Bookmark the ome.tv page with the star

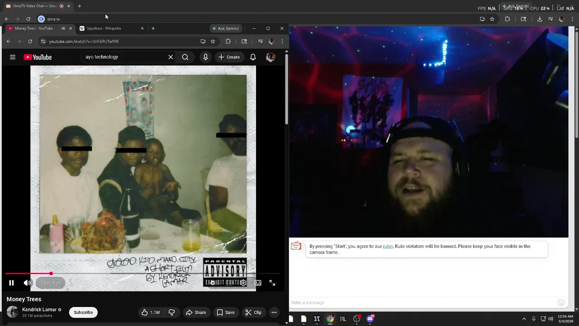pos(492,19)
